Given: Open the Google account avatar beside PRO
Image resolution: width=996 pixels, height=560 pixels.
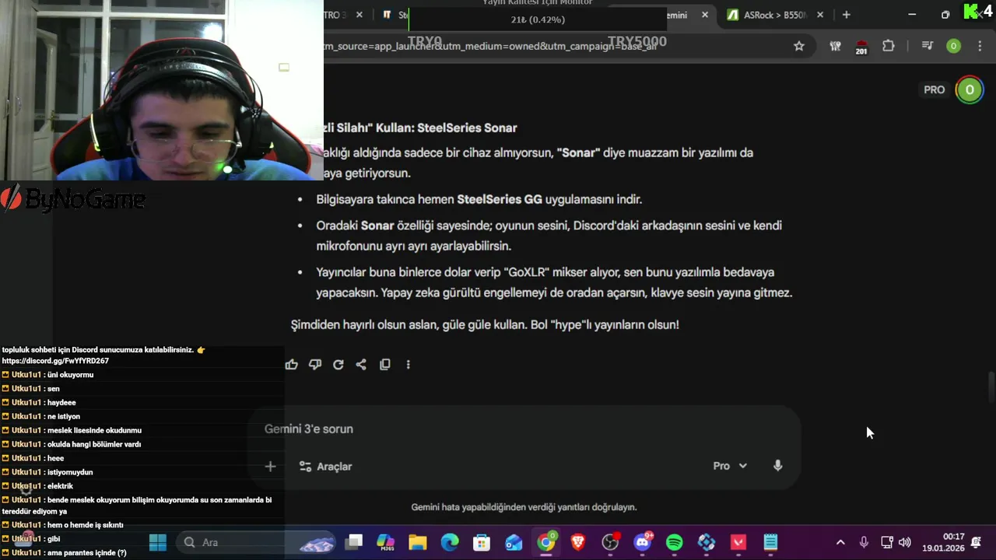Looking at the screenshot, I should coord(970,89).
